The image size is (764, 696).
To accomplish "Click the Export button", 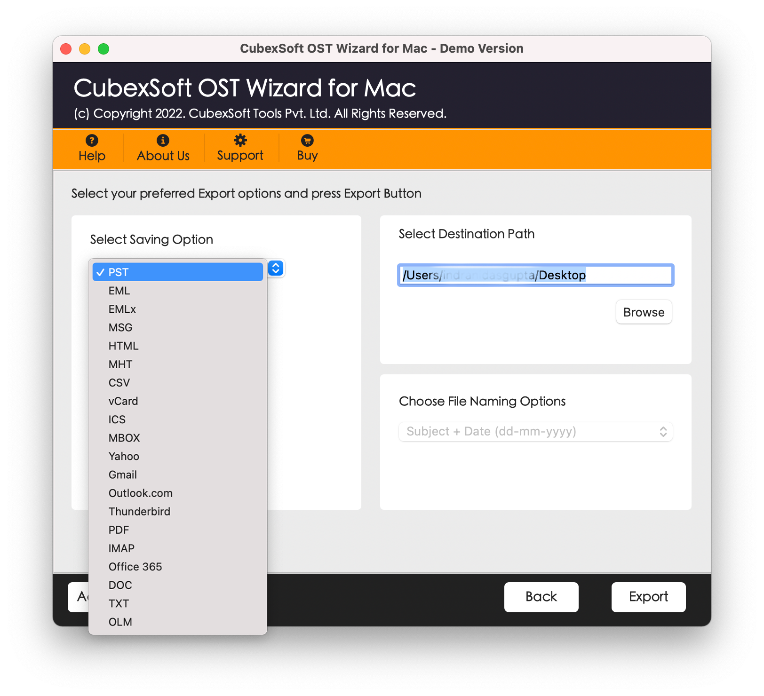I will [648, 597].
